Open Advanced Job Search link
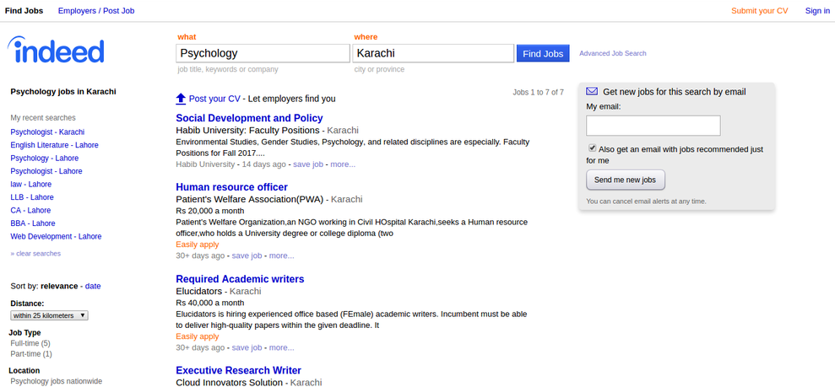The image size is (835, 387). [612, 54]
